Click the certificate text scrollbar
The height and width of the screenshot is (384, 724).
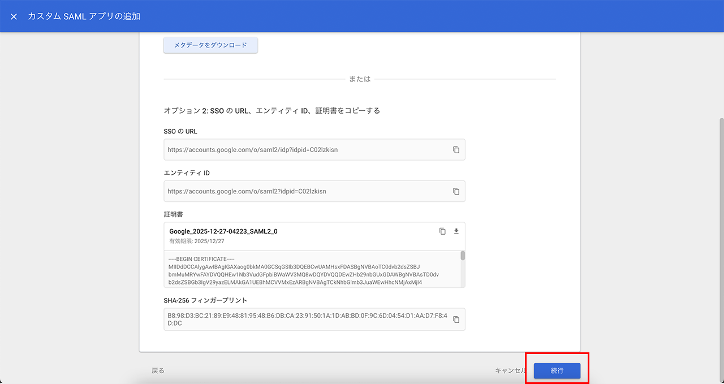[x=463, y=256]
